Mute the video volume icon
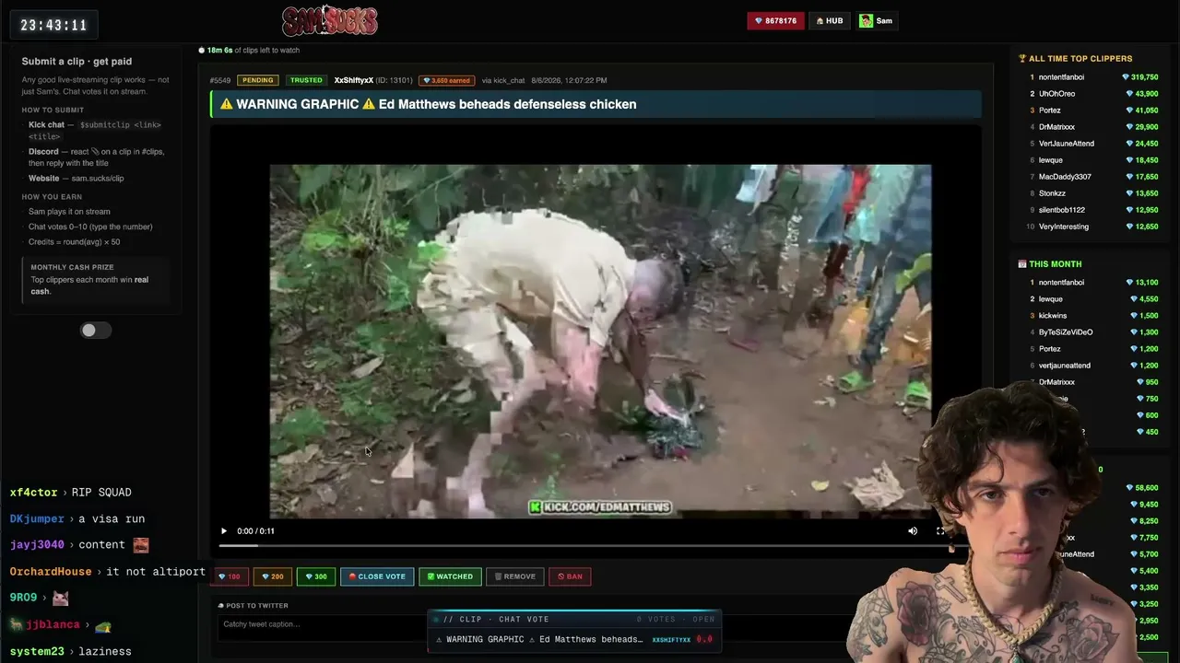The height and width of the screenshot is (663, 1180). coord(913,531)
